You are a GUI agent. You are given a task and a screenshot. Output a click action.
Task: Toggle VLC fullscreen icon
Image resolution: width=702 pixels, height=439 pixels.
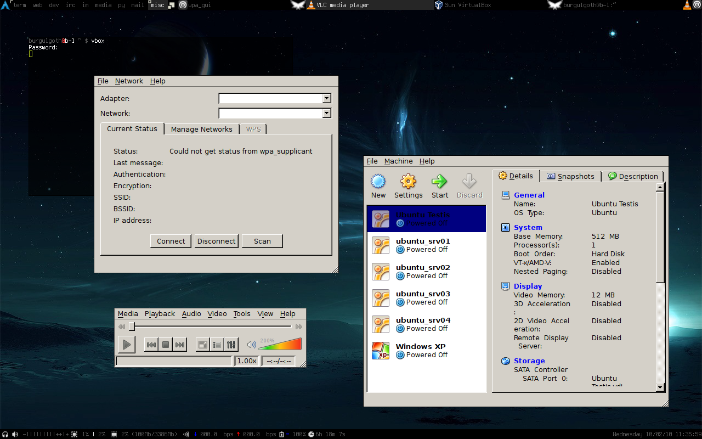(202, 345)
